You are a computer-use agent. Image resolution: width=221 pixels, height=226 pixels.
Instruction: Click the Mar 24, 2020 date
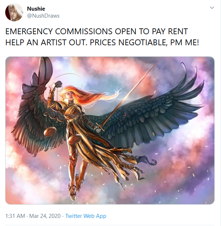click(45, 216)
